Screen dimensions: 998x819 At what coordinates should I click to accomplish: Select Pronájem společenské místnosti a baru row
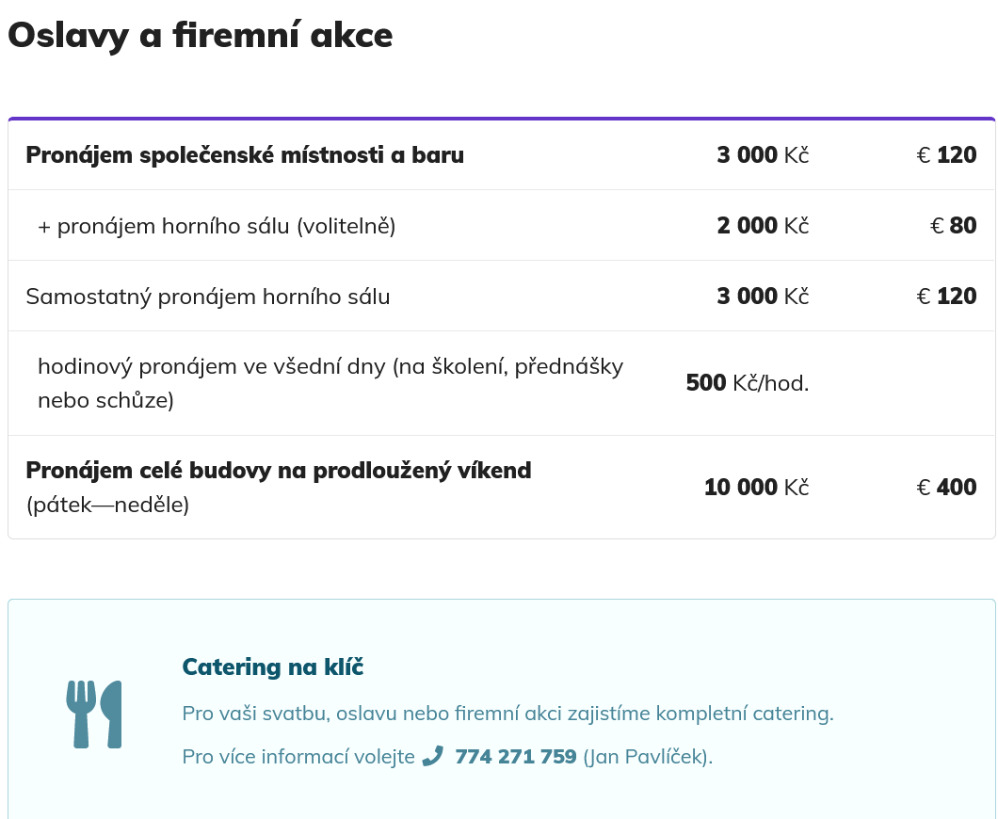[502, 154]
